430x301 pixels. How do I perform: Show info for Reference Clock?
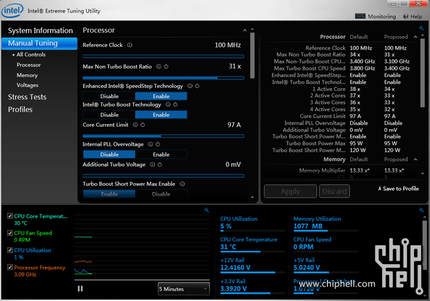(130, 45)
